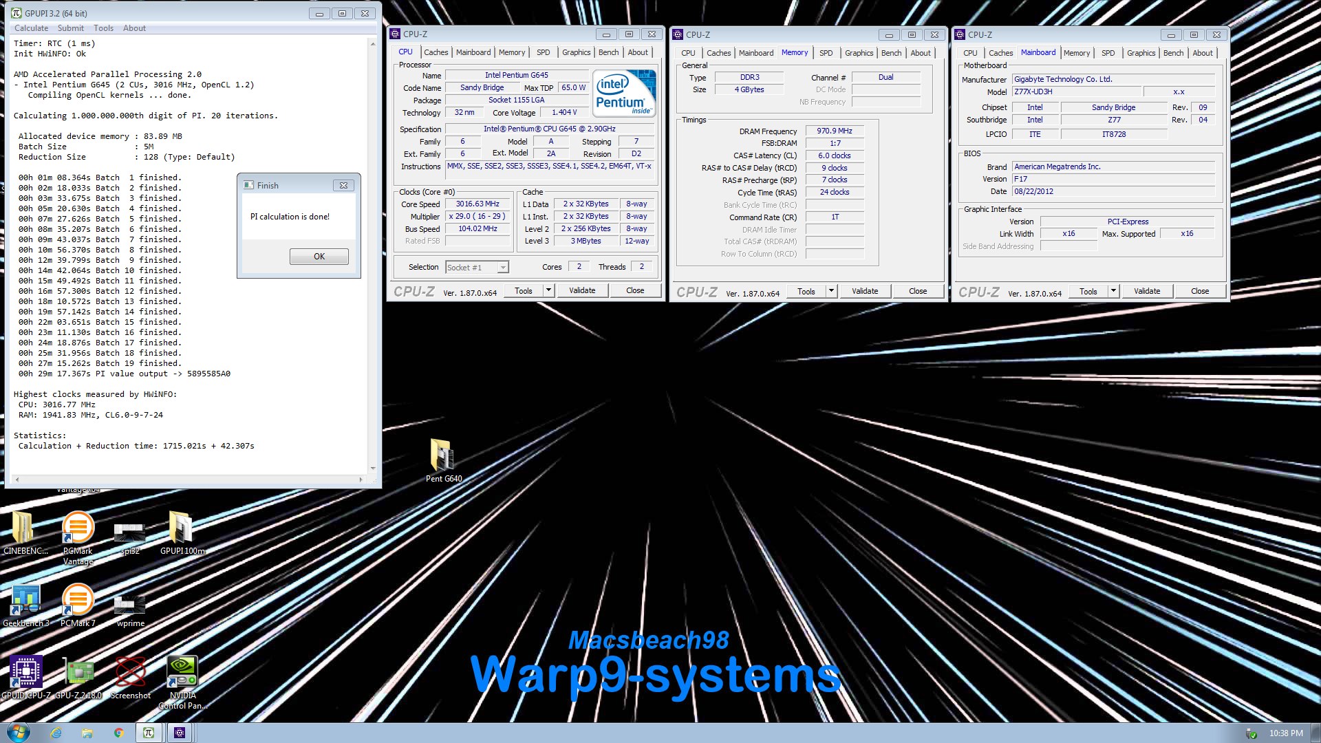Click Tools button in first CPU-Z window

pos(523,290)
